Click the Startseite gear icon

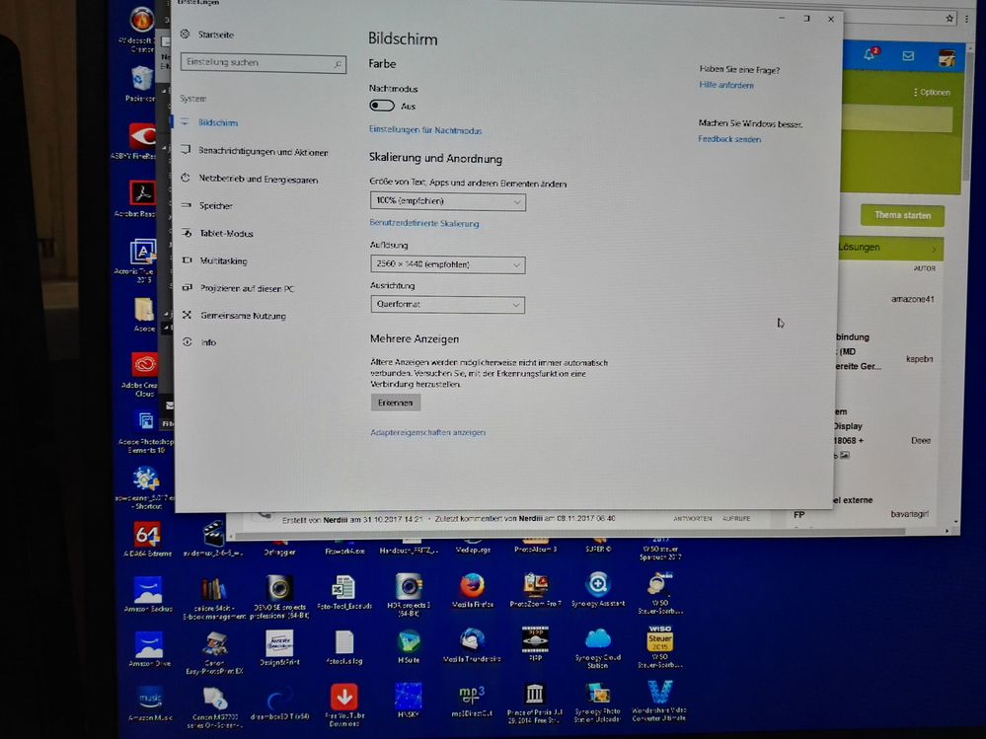186,35
